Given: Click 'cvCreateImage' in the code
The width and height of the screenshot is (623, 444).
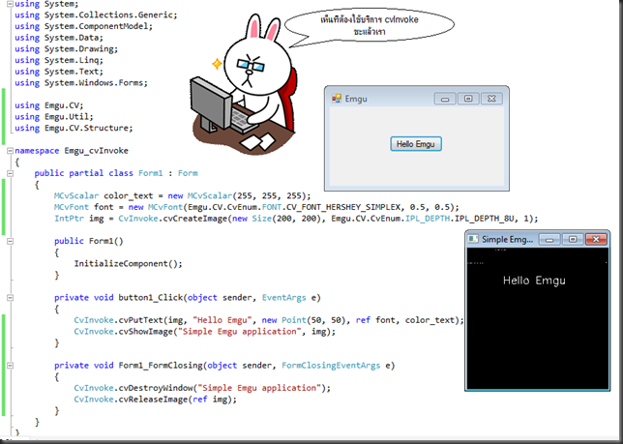Looking at the screenshot, I should 195,219.
